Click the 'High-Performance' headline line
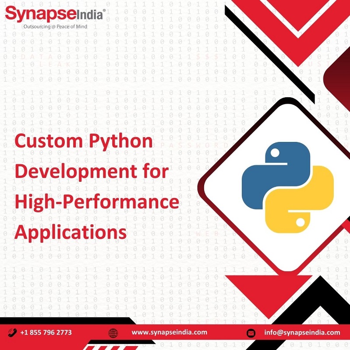 [97, 202]
